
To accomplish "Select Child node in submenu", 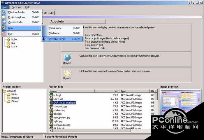I will (x=62, y=33).
